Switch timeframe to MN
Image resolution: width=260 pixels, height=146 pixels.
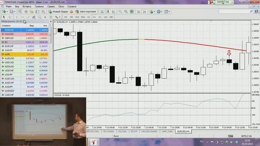point(111,17)
